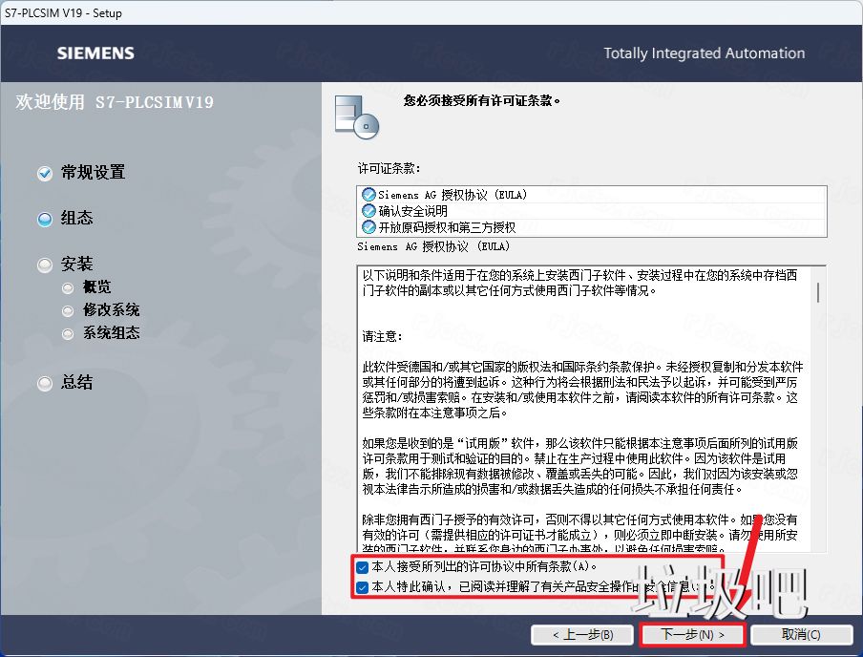Click the 上一步(B) button
Image resolution: width=863 pixels, height=657 pixels.
[x=582, y=634]
